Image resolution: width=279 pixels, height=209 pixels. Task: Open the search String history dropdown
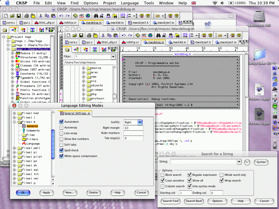pyautogui.click(x=239, y=162)
